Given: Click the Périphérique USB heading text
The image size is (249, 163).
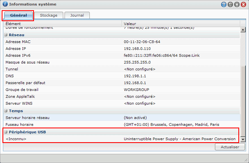Looking at the screenshot, I should pyautogui.click(x=27, y=132).
